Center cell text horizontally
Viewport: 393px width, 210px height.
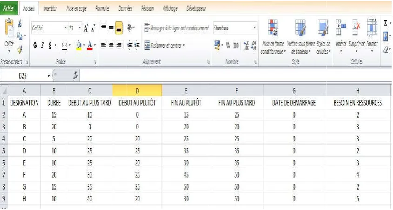pos(111,46)
